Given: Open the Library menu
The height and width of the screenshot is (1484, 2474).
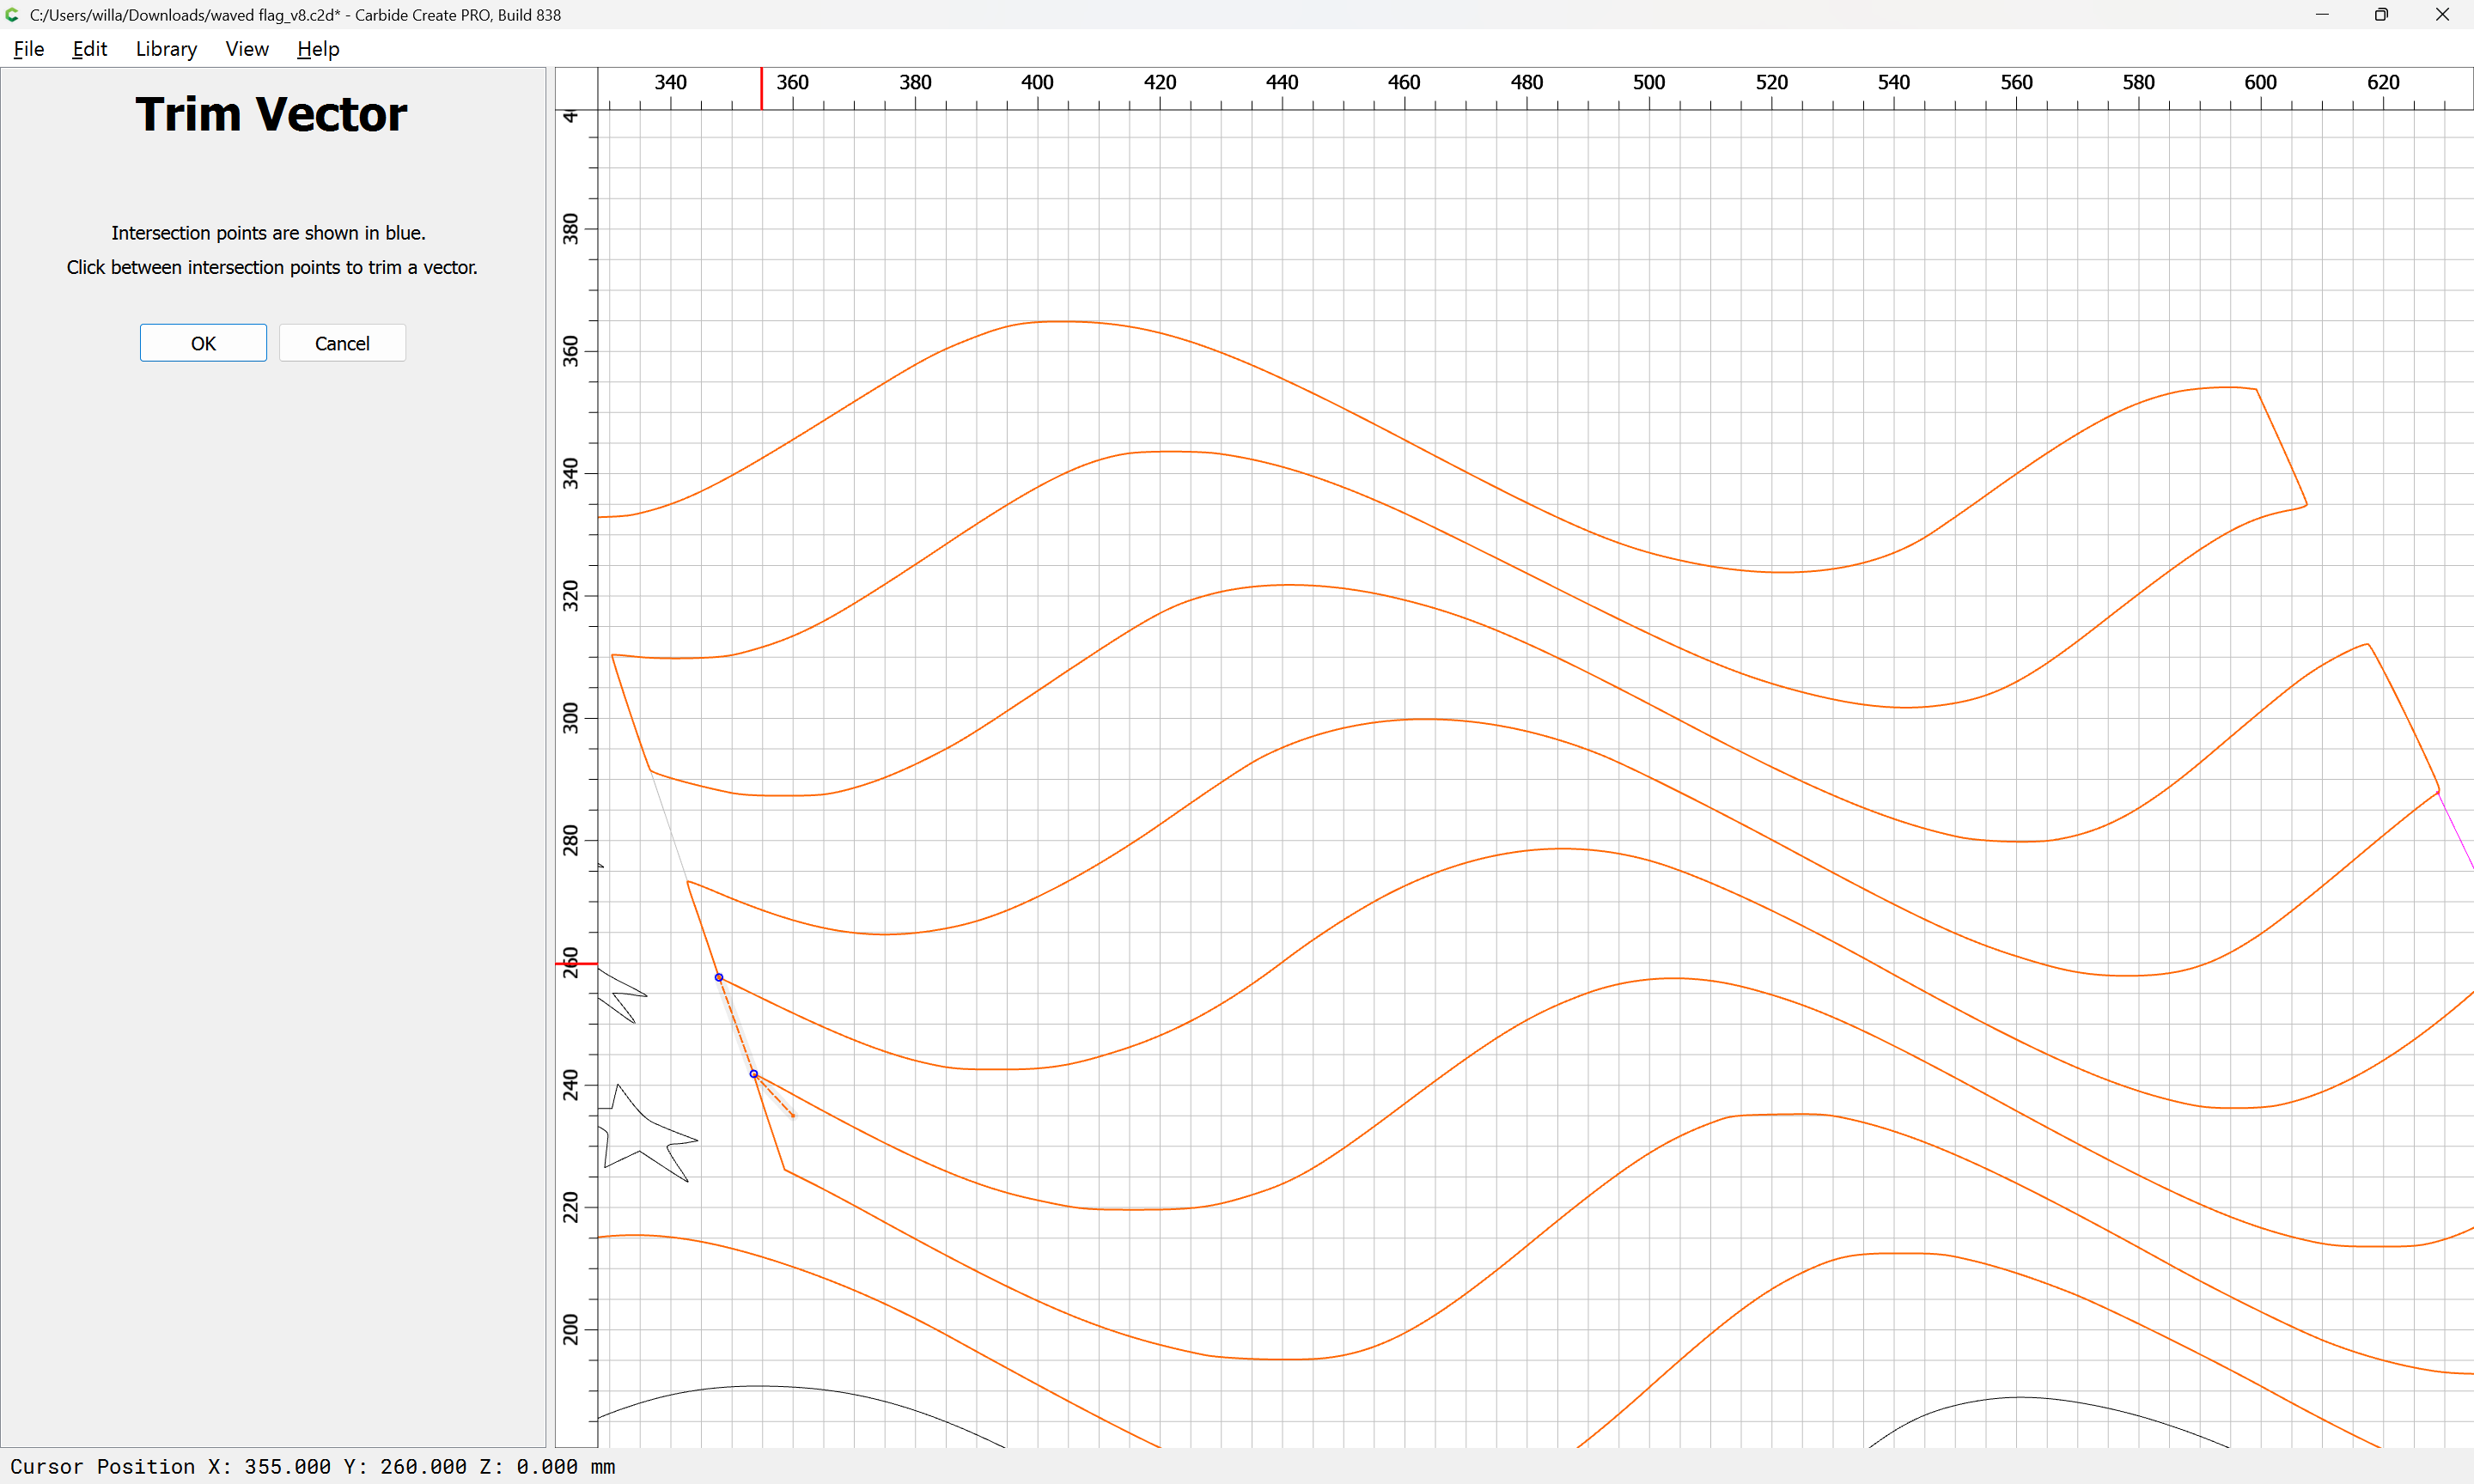Looking at the screenshot, I should tap(166, 49).
